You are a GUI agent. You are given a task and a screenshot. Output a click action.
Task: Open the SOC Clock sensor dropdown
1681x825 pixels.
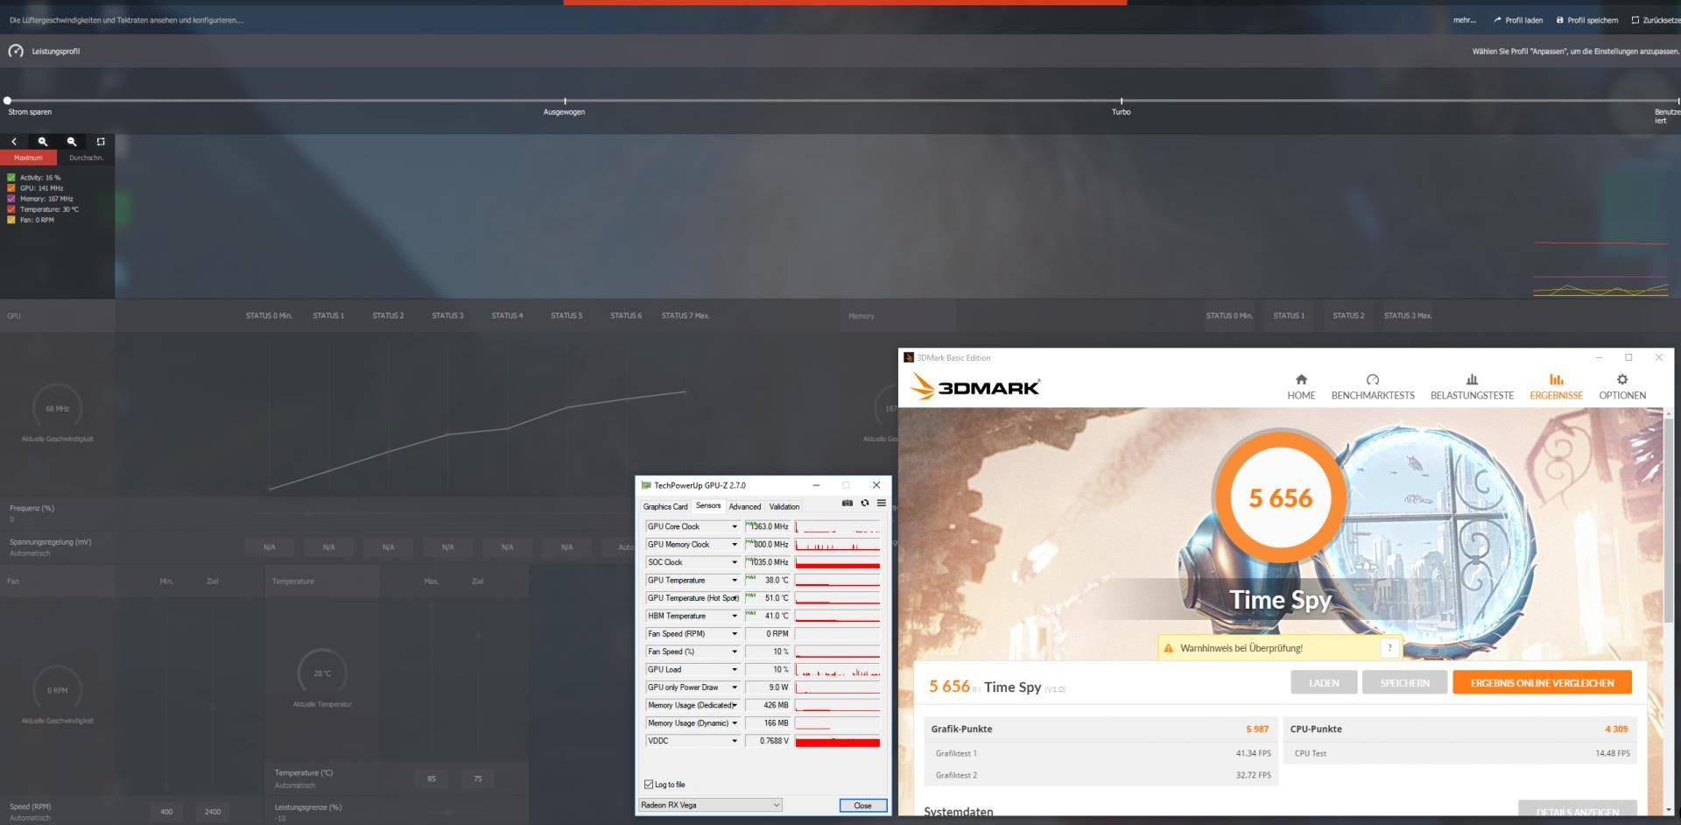(x=735, y=562)
